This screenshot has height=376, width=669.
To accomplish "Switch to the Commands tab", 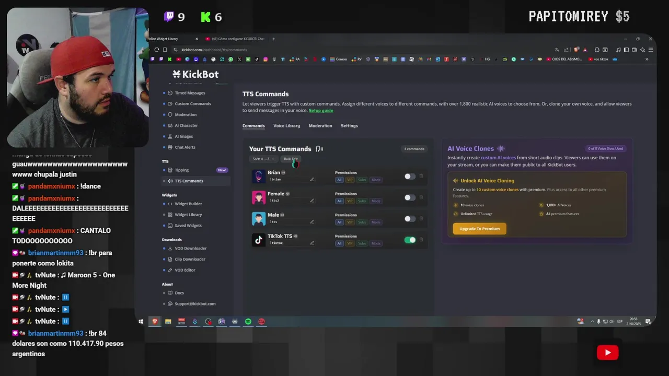I will point(253,126).
